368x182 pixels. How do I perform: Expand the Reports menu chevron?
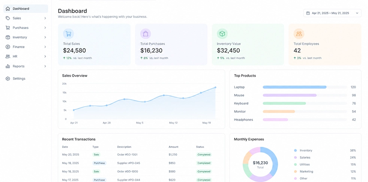click(x=45, y=66)
